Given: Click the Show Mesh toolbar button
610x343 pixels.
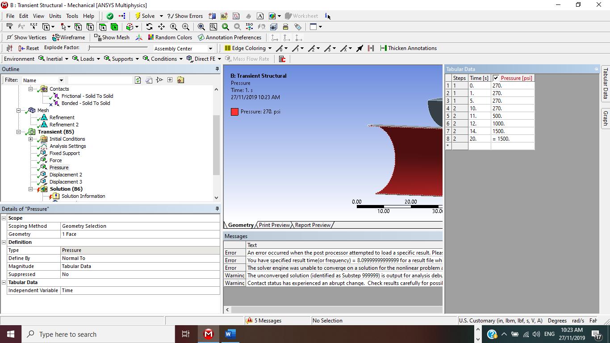Looking at the screenshot, I should [x=112, y=38].
